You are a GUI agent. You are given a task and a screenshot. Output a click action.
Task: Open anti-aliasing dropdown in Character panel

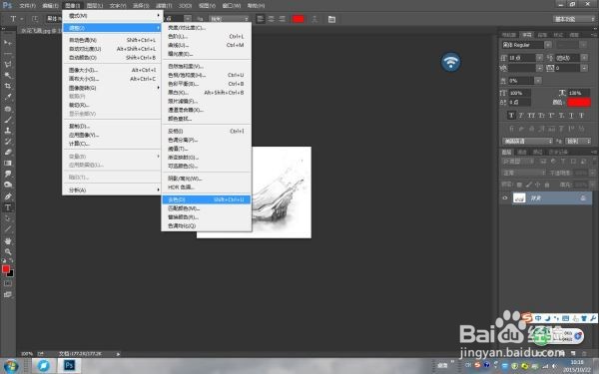coord(578,142)
